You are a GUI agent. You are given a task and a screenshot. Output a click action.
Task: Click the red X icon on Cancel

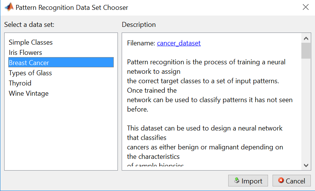[x=281, y=181]
